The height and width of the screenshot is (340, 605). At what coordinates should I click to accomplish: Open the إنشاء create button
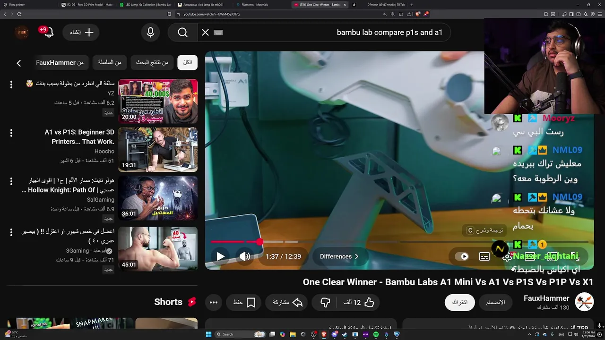(82, 32)
